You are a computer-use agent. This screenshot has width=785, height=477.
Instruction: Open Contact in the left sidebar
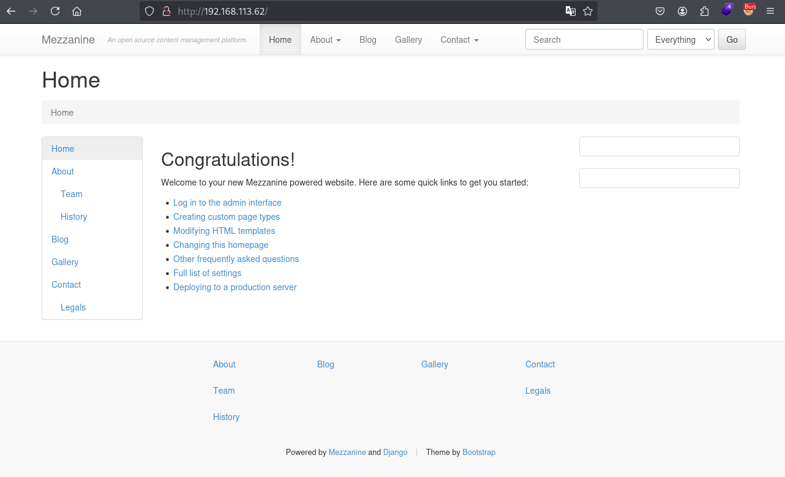(x=92, y=285)
